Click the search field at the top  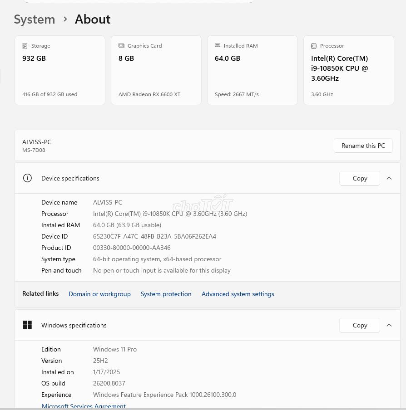[x=139, y=1]
